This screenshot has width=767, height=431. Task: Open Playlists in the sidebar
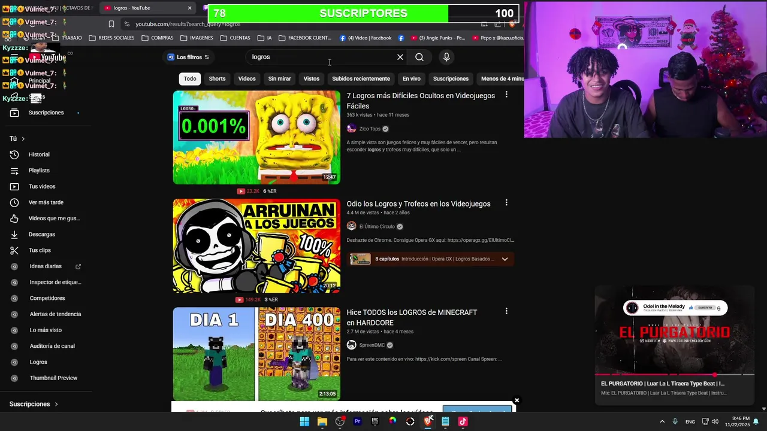pos(39,171)
